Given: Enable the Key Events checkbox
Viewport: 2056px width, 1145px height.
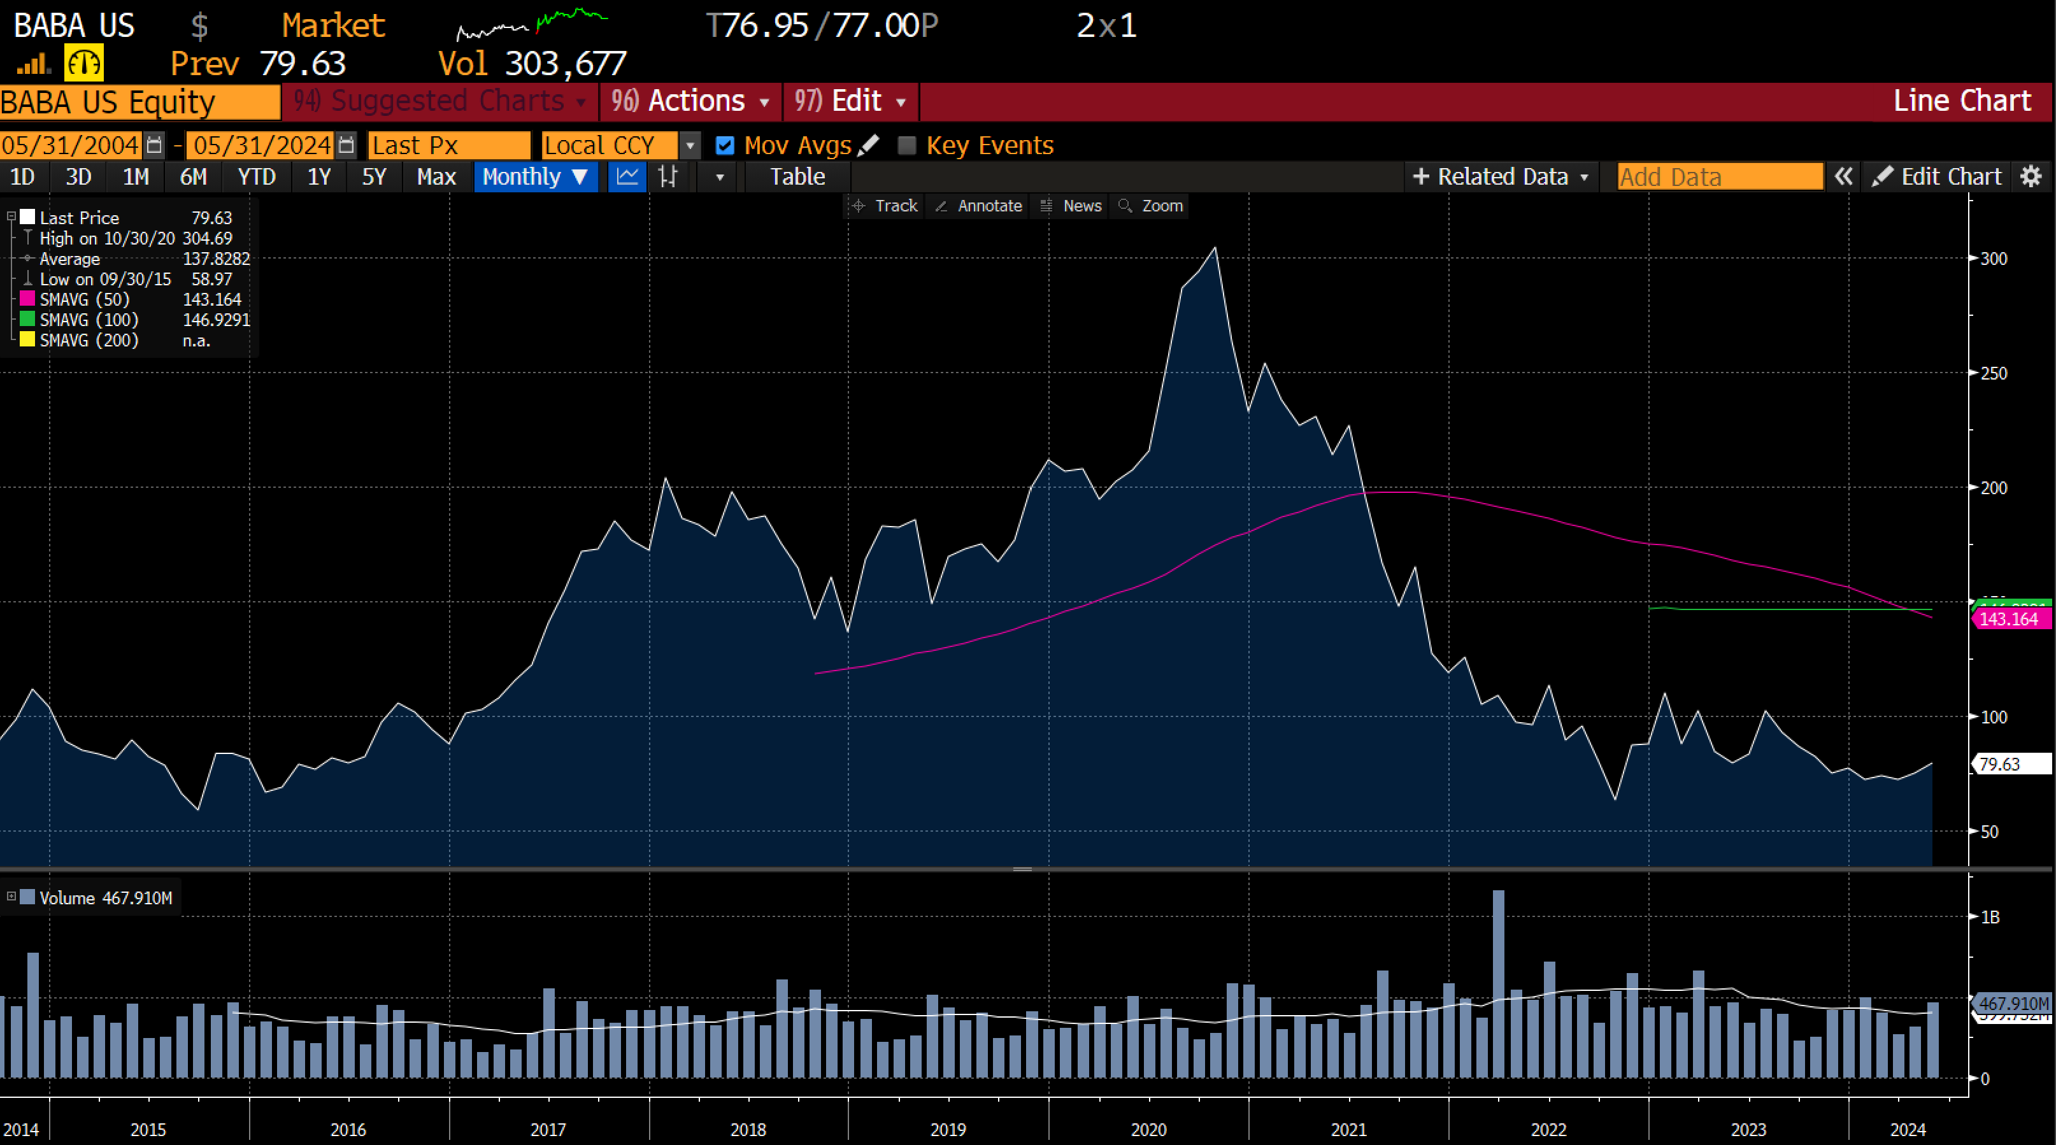Looking at the screenshot, I should [907, 145].
